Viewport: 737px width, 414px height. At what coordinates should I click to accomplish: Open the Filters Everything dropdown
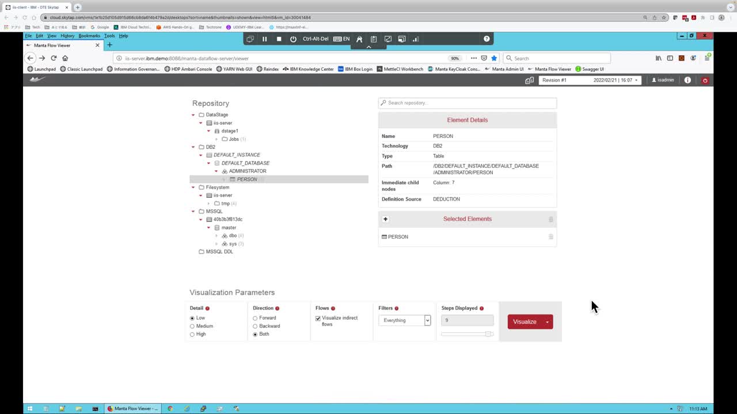tap(404, 320)
